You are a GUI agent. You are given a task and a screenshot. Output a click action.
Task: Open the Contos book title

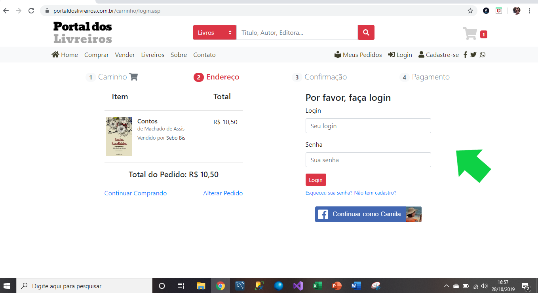coord(147,121)
